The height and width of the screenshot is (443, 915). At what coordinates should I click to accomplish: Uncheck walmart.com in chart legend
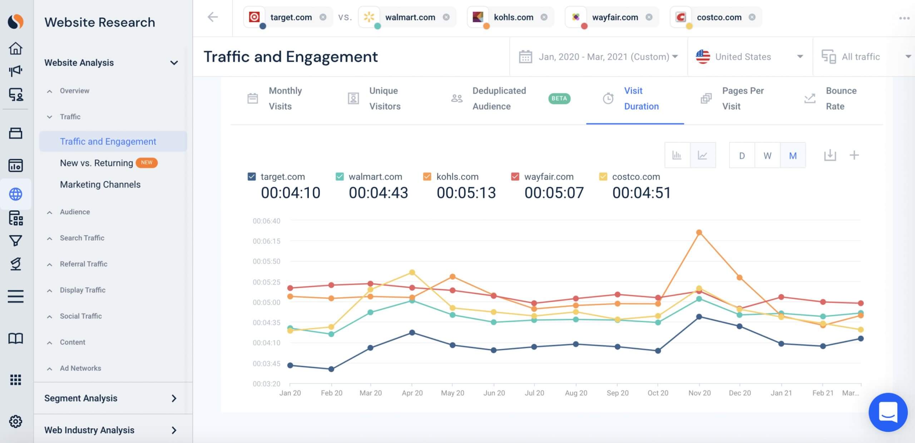tap(340, 176)
